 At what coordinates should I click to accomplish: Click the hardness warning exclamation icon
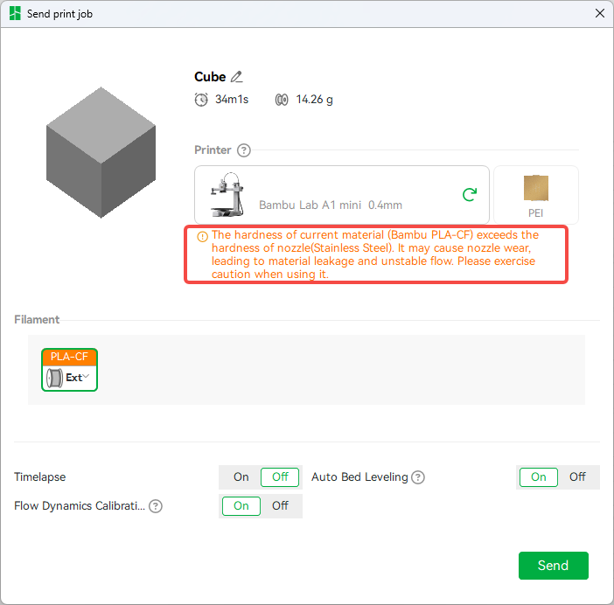[x=202, y=237]
